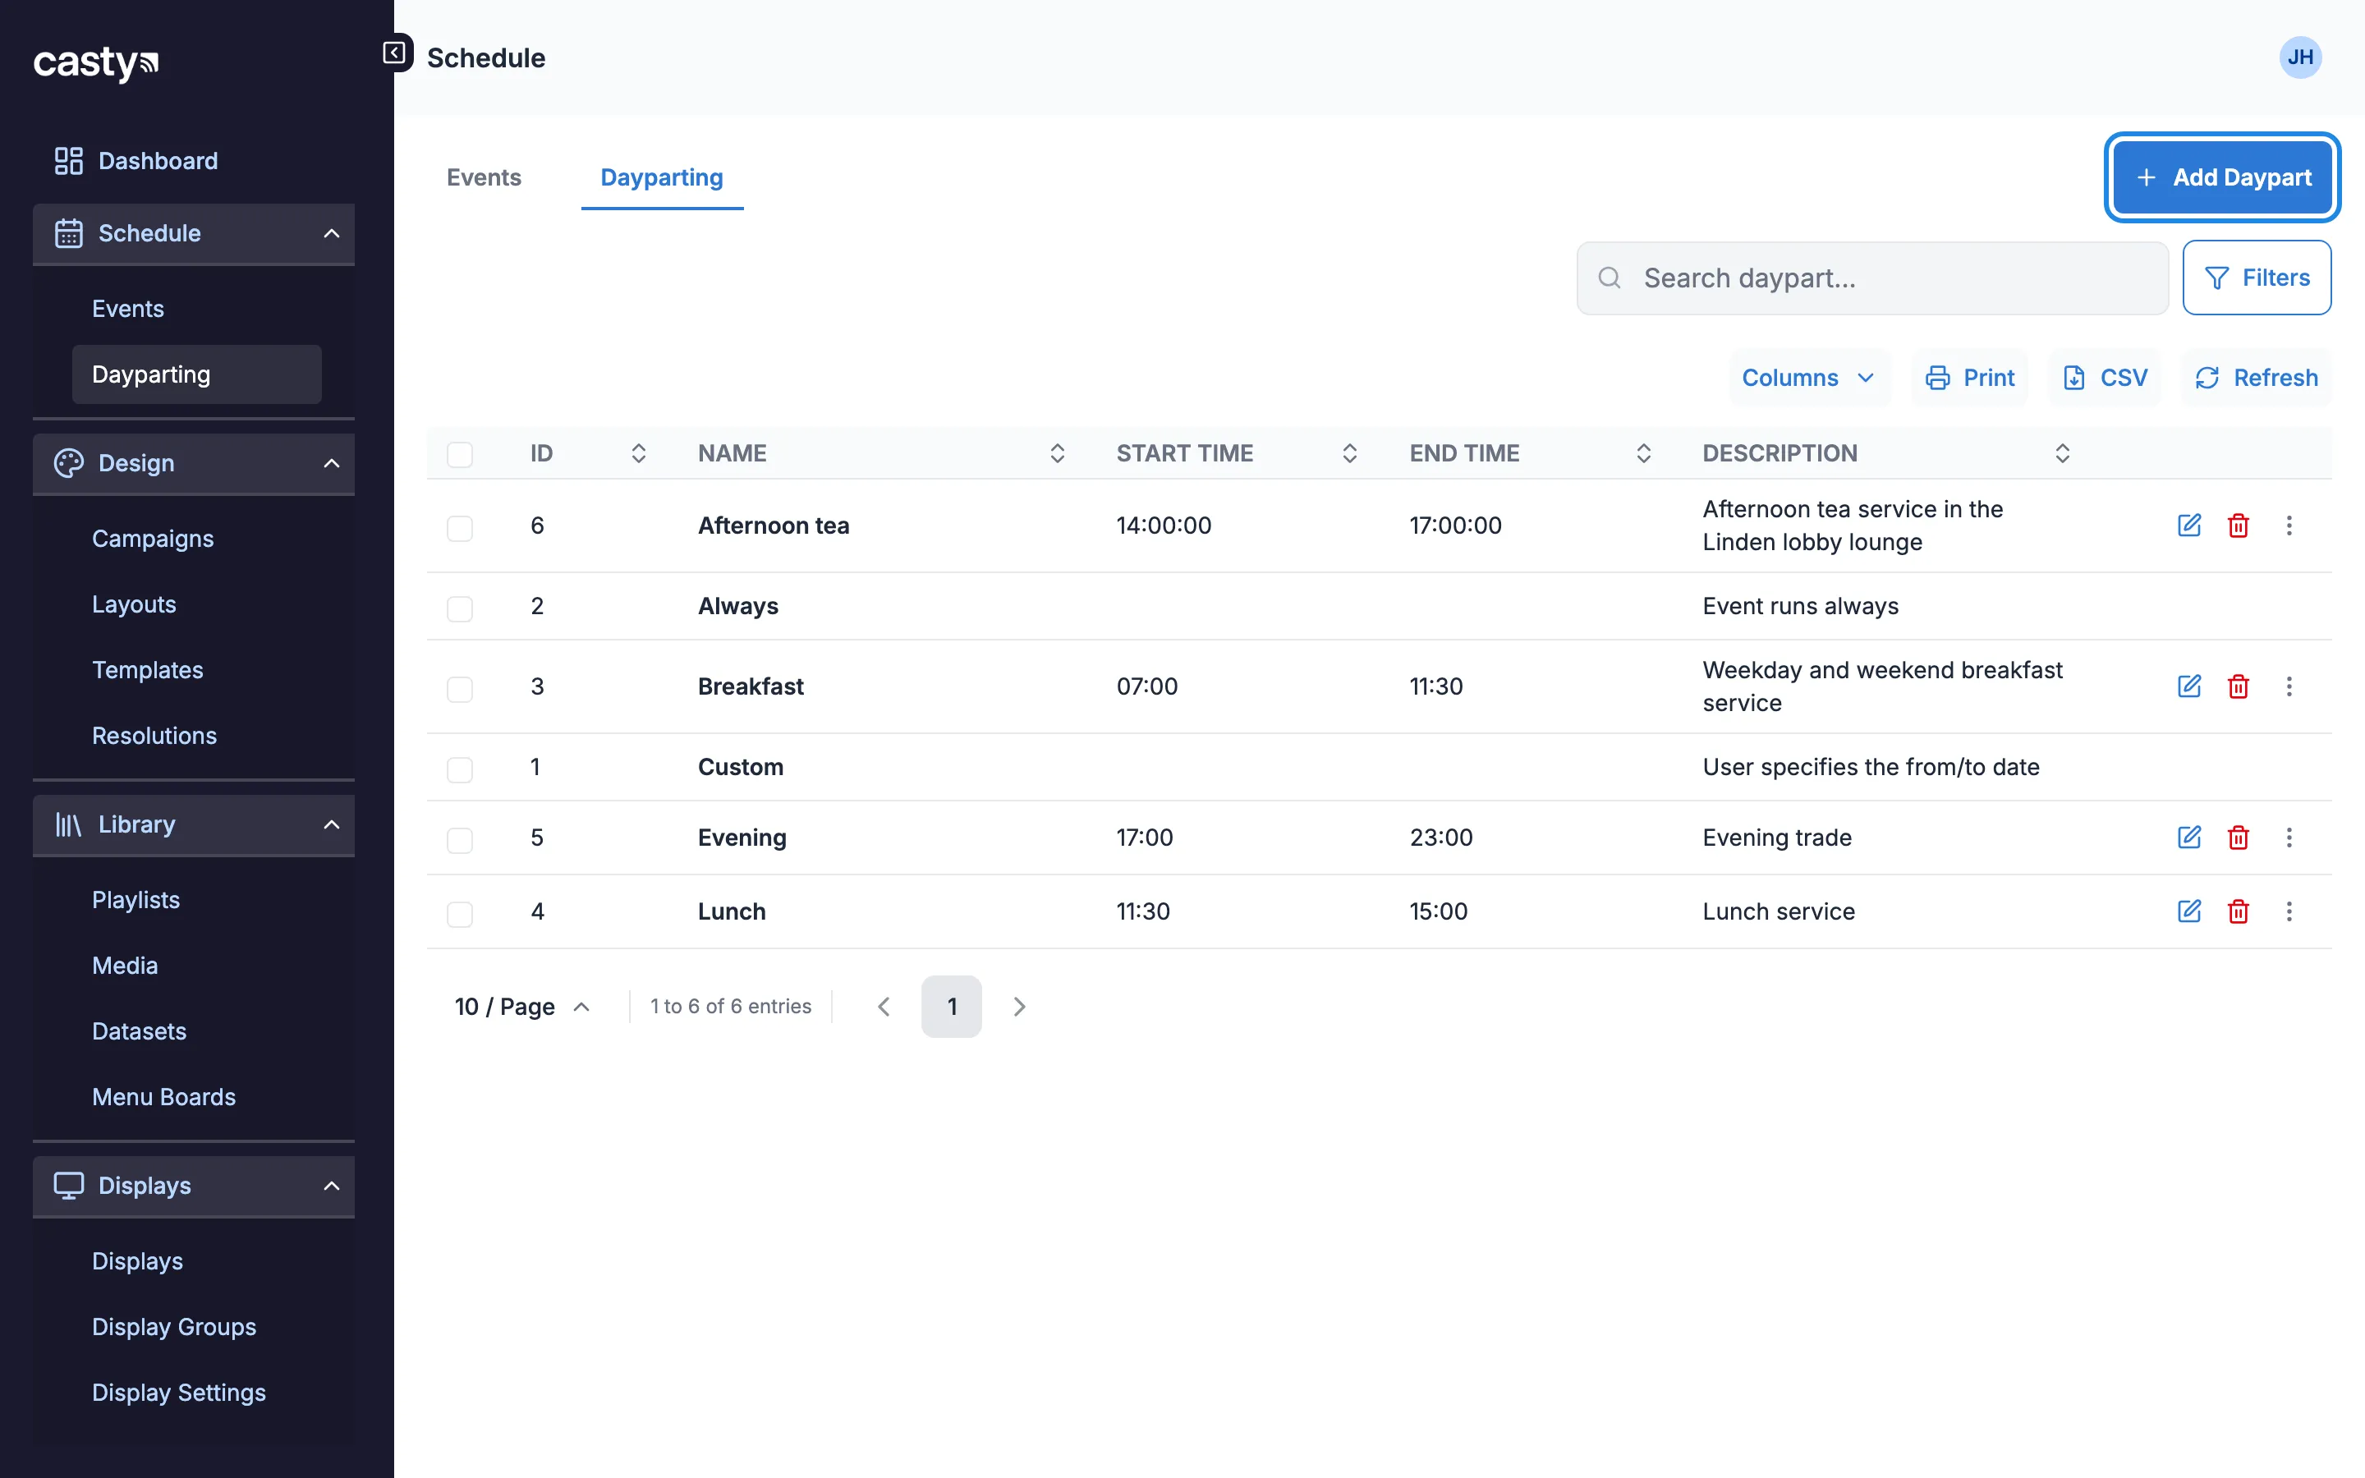The image size is (2365, 1478).
Task: Open the 10 / Page size dropdown
Action: (523, 1007)
